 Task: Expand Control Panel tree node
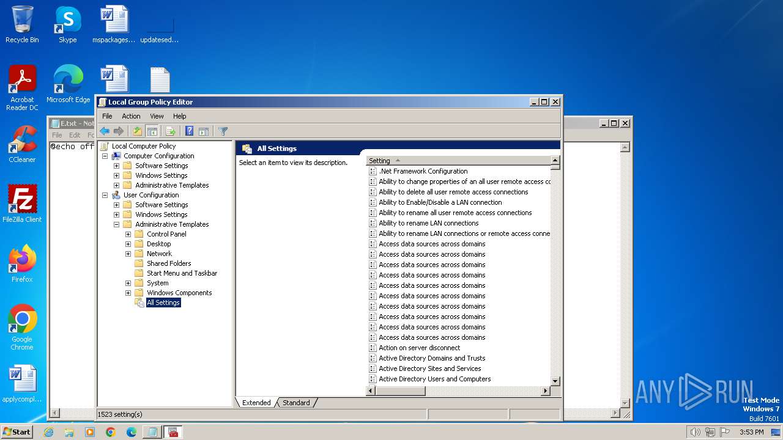click(x=128, y=234)
